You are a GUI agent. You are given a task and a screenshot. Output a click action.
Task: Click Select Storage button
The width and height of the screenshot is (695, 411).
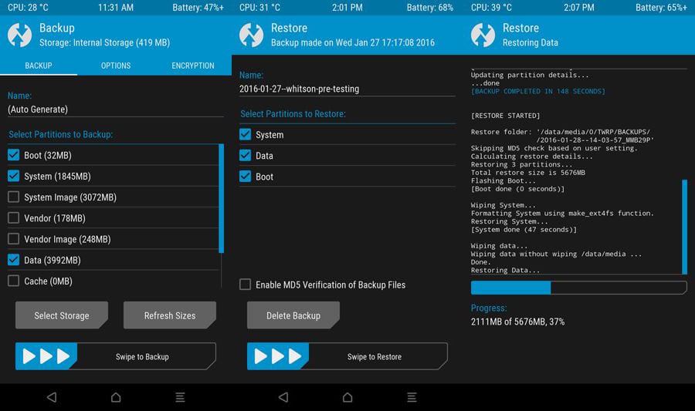[x=62, y=315]
